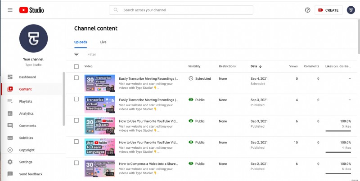Open the scheduled 'Easily Transcribe Meeting Recordings' title
360x181 pixels.
point(148,78)
